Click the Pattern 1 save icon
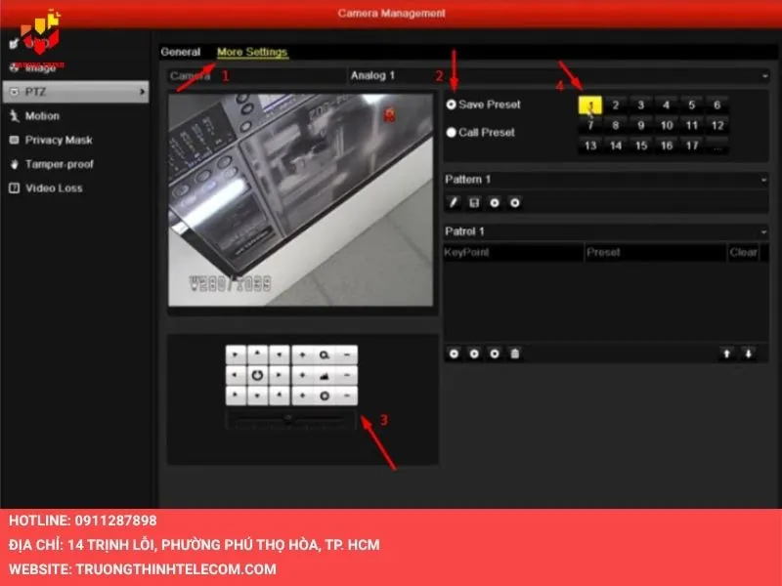The image size is (782, 586). (474, 202)
